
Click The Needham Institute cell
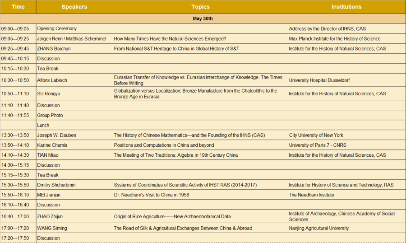pyautogui.click(x=311, y=195)
